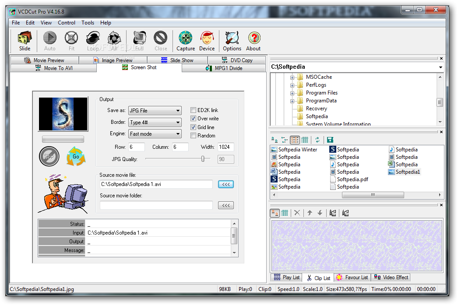Open the Device tool

pos(207,41)
